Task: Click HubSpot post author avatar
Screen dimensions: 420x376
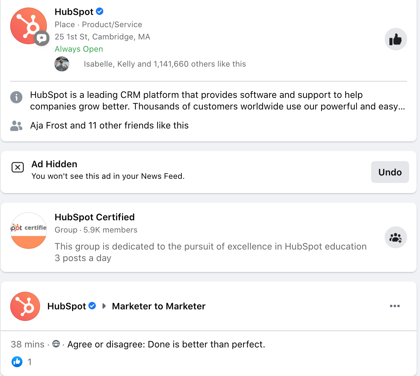Action: [x=25, y=306]
